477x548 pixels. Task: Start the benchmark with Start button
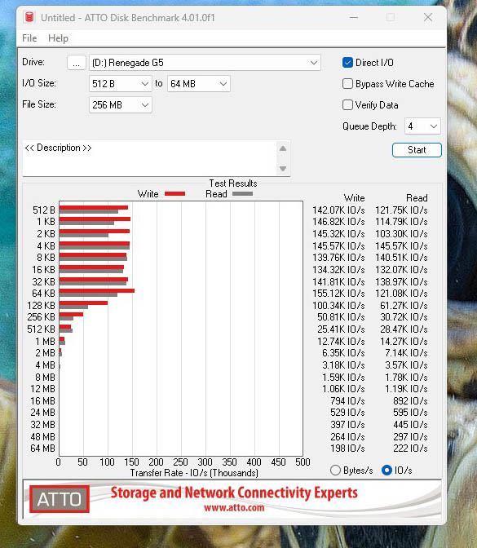417,150
